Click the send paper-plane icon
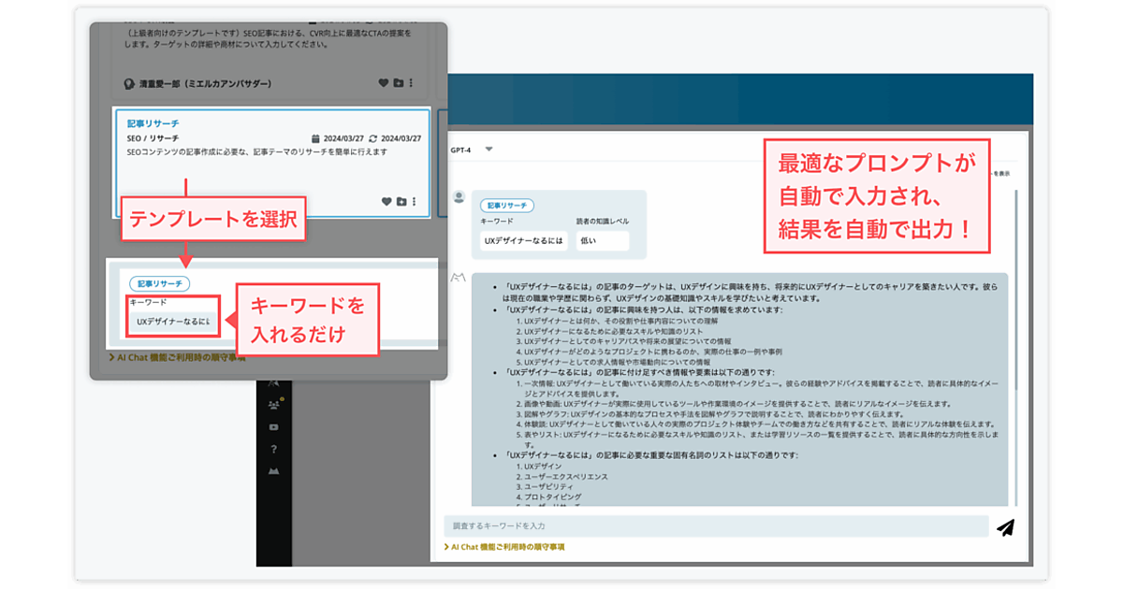This screenshot has height=589, width=1123. pyautogui.click(x=1005, y=527)
